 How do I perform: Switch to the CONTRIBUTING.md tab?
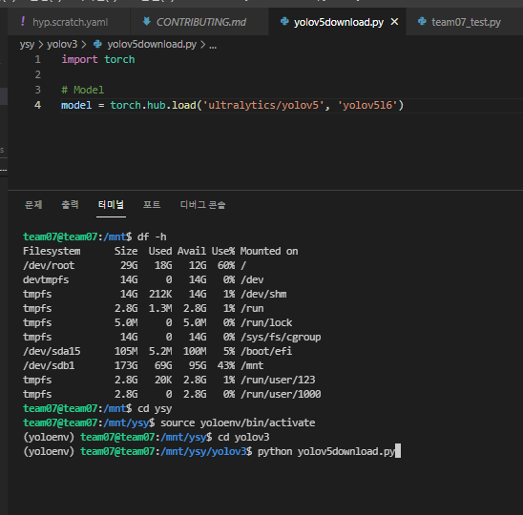[x=199, y=22]
